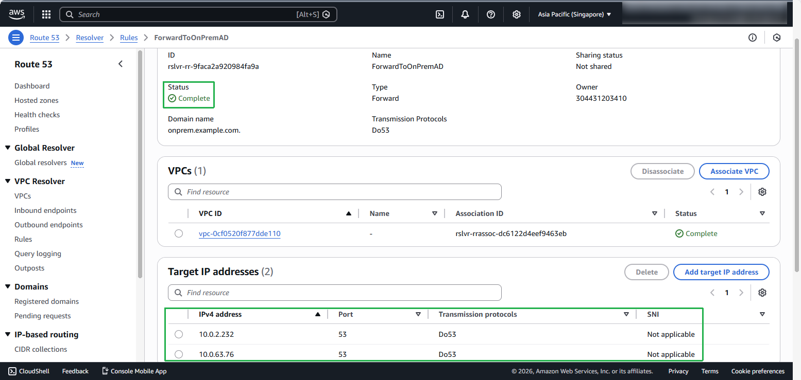This screenshot has height=380, width=801.
Task: Open the AWS services grid menu
Action: [x=46, y=14]
